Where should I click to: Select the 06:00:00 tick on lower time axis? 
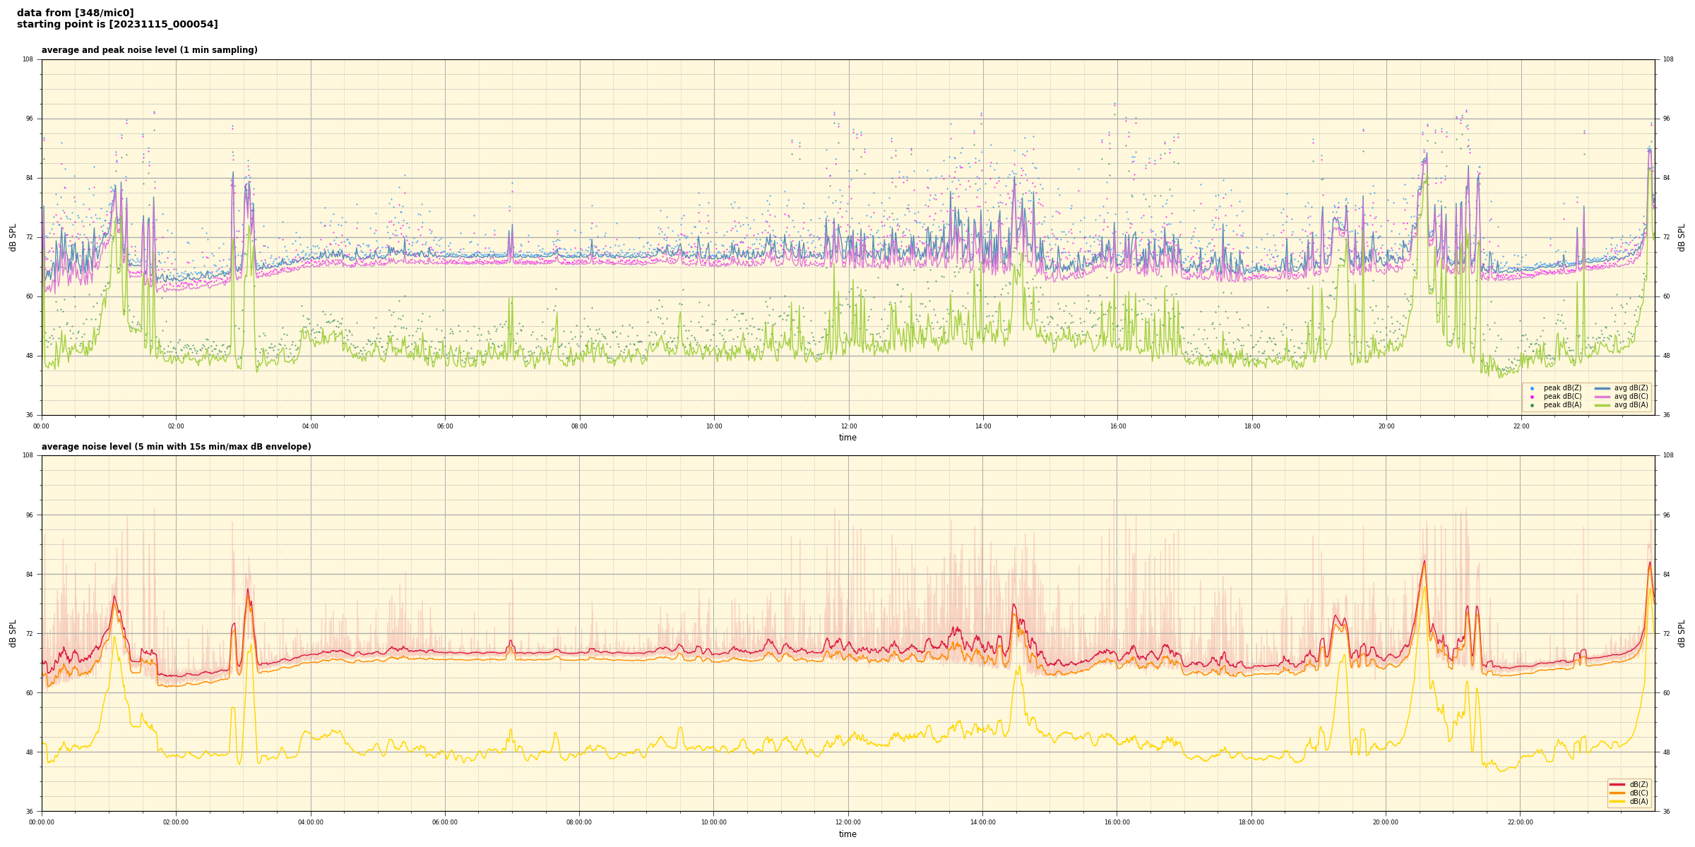pos(445,822)
